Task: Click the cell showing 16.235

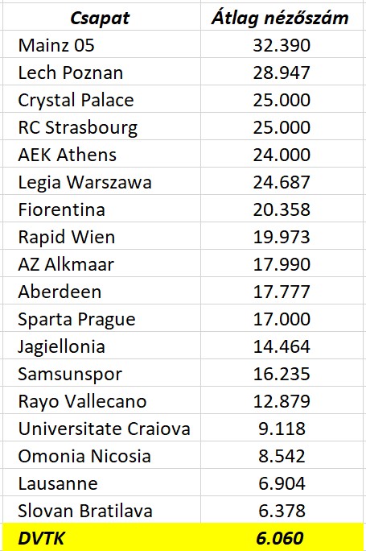Action: tap(282, 373)
